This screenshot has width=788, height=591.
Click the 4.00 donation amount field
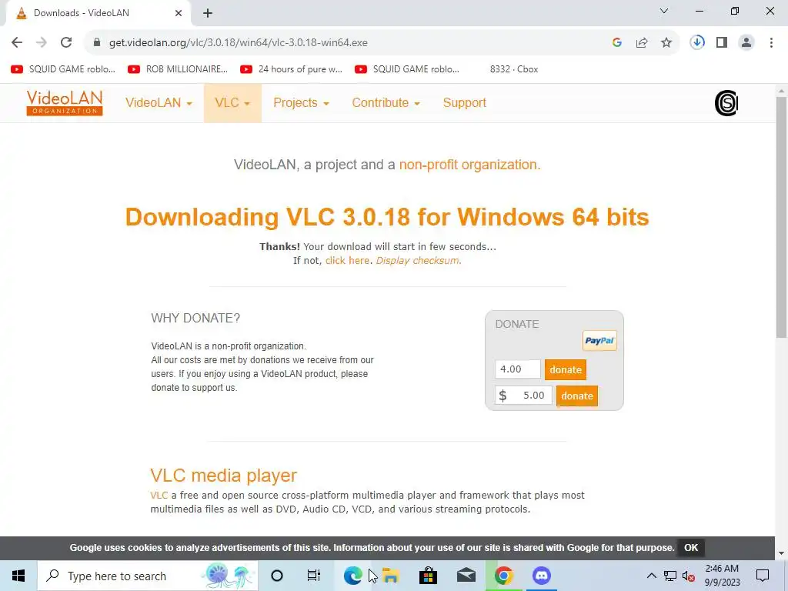click(518, 369)
